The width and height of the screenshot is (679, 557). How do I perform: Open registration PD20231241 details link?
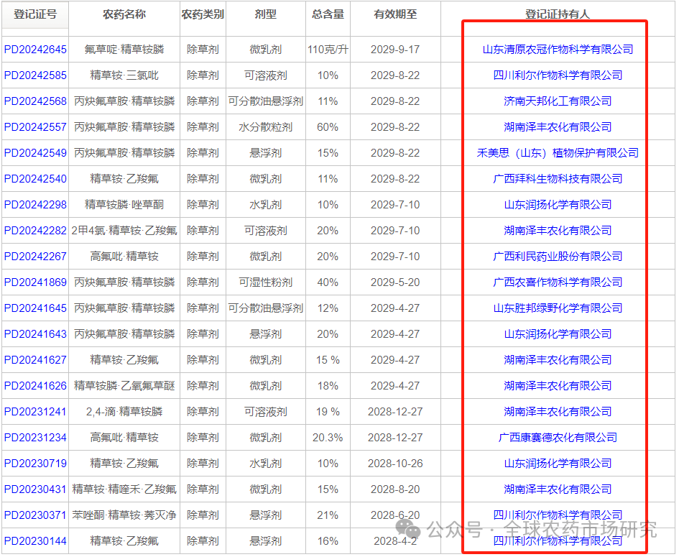(x=35, y=412)
